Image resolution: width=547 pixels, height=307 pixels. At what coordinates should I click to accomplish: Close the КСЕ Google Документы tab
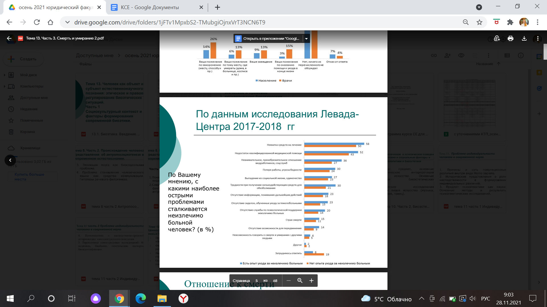click(x=201, y=7)
